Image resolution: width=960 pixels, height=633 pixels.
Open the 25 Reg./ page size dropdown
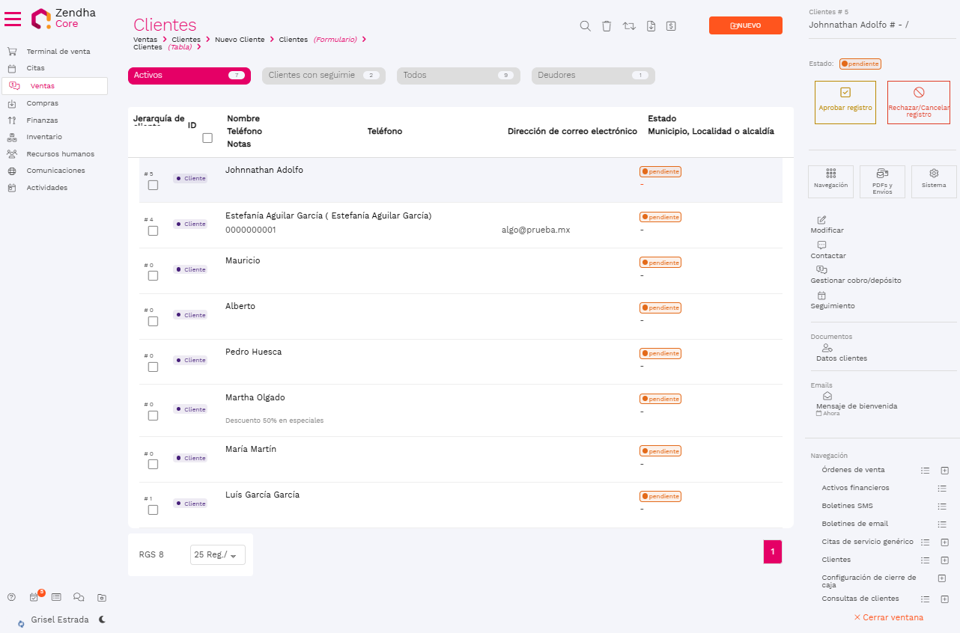coord(217,554)
